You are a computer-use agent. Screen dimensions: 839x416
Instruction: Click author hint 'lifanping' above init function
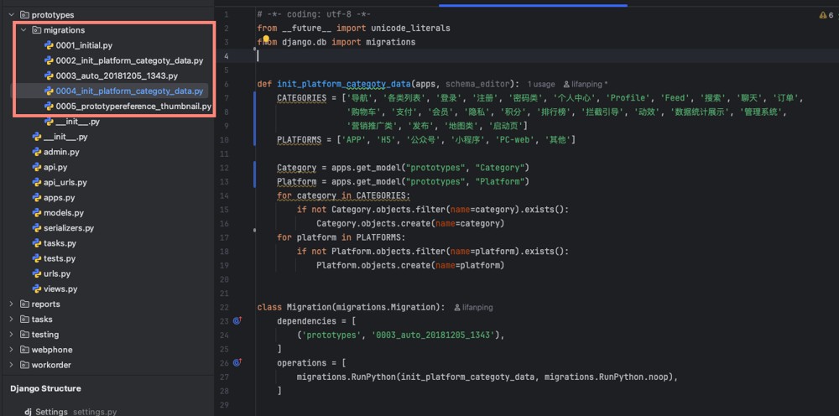coord(586,85)
